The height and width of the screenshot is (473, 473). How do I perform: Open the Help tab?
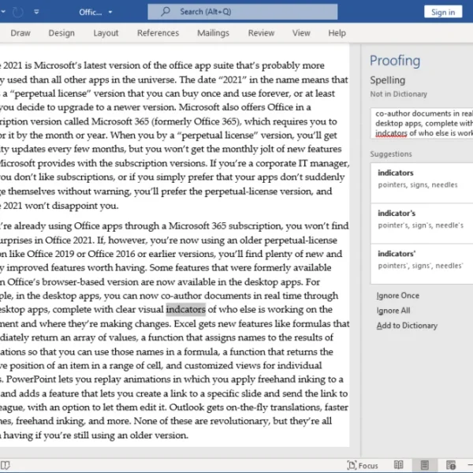coord(337,33)
